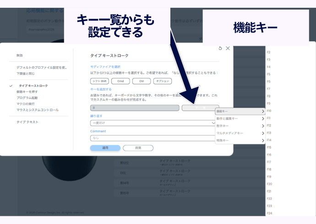Toggle the Ctrl modifier button
Viewport: 316px width, 224px height.
pyautogui.click(x=141, y=81)
